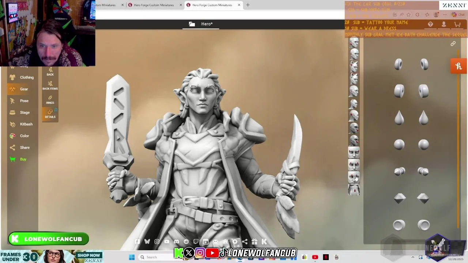Click the share nodes icon in footer
Viewport: 468px width, 263px height.
tap(245, 241)
